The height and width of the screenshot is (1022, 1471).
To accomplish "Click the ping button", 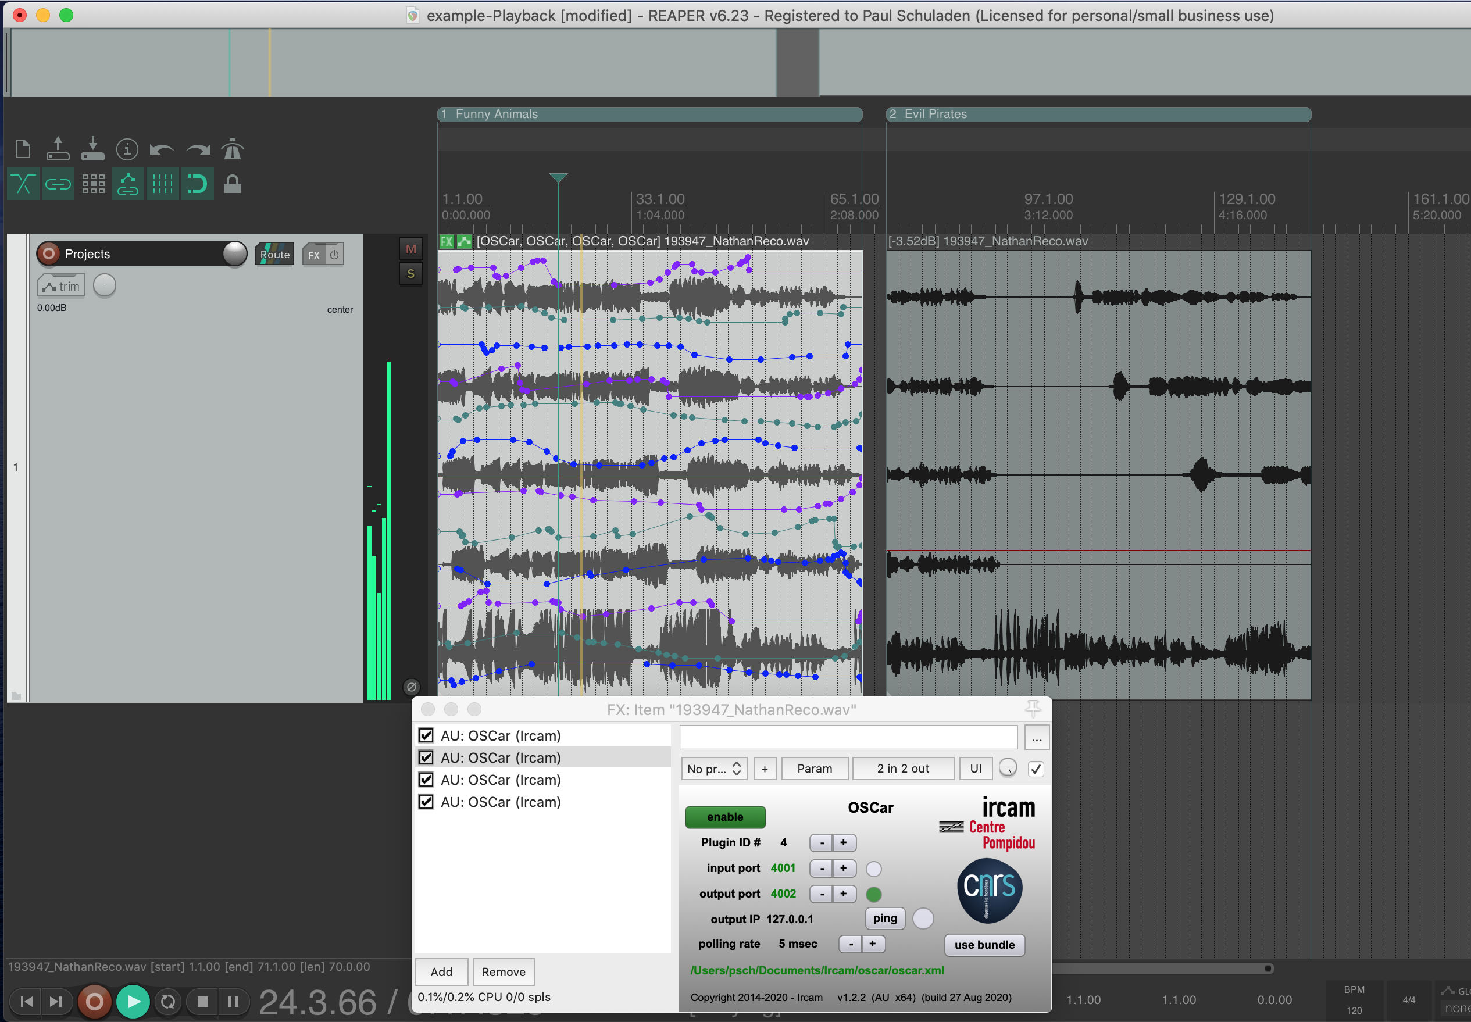I will [885, 919].
